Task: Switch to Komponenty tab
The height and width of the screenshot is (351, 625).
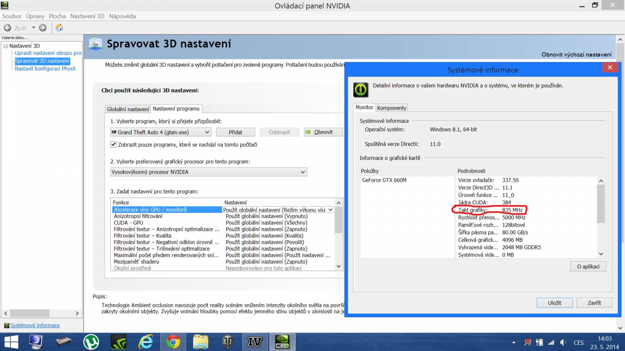Action: coord(392,108)
